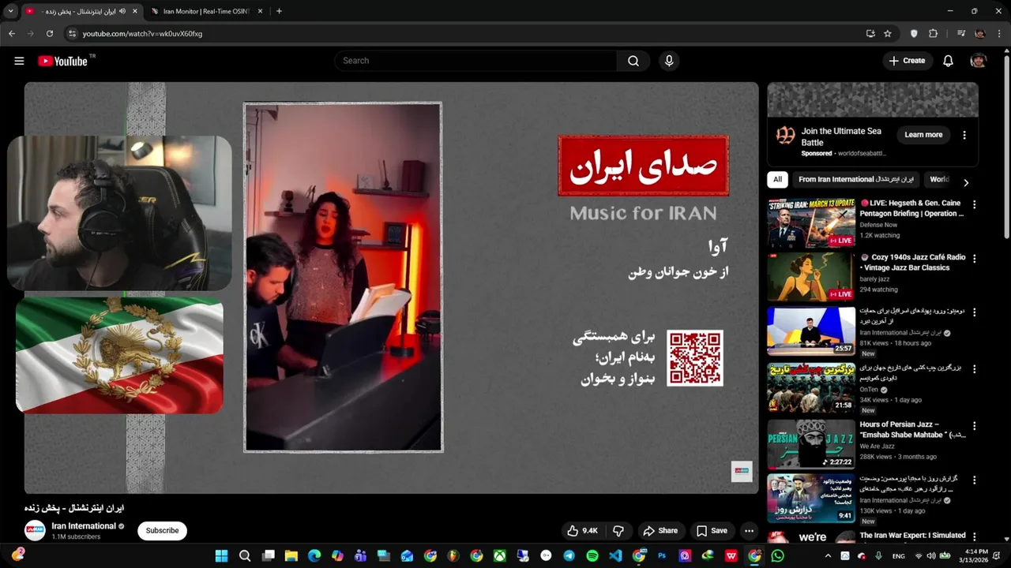Open the 25:57 Iran International video thumbnail
This screenshot has width=1011, height=568.
811,331
